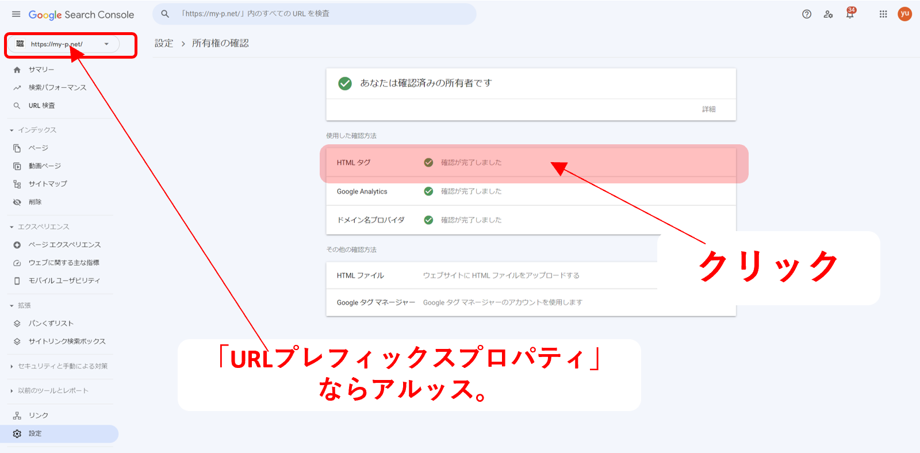This screenshot has width=920, height=453.
Task: Open the Google apps grid
Action: [883, 14]
